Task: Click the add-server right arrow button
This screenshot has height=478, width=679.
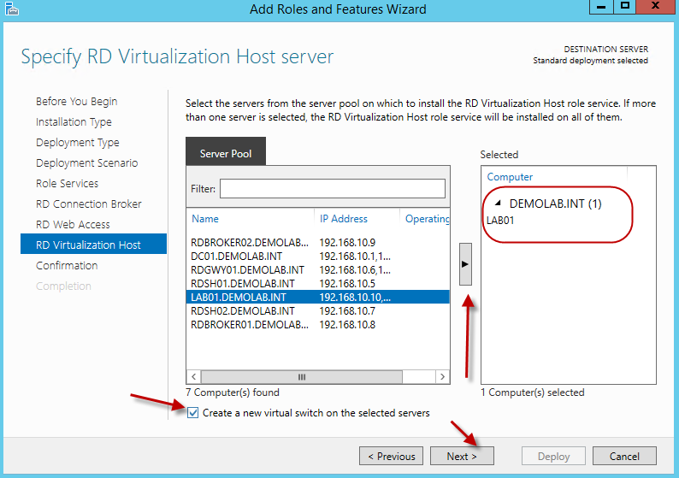Action: pyautogui.click(x=465, y=263)
